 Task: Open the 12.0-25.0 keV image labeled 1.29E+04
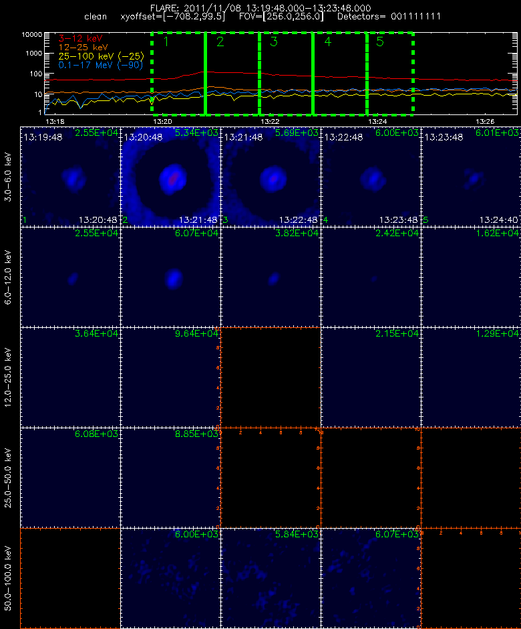(471, 377)
